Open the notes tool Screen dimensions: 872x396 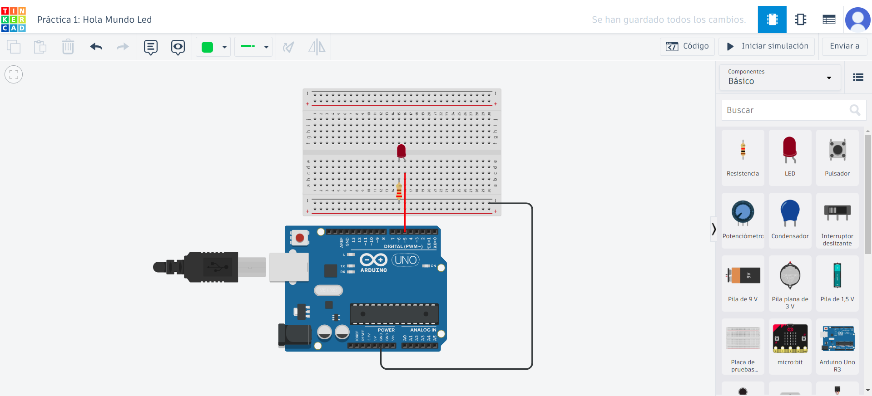(x=151, y=47)
